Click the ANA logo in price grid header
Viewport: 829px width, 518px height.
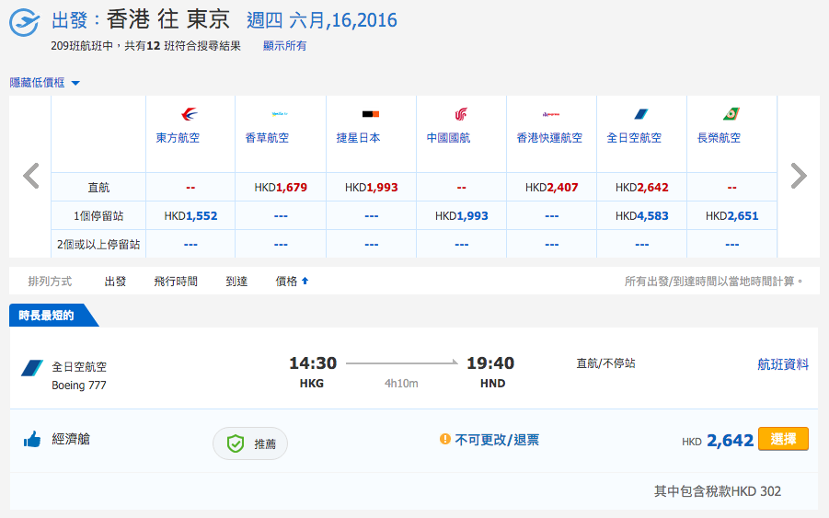click(x=641, y=114)
